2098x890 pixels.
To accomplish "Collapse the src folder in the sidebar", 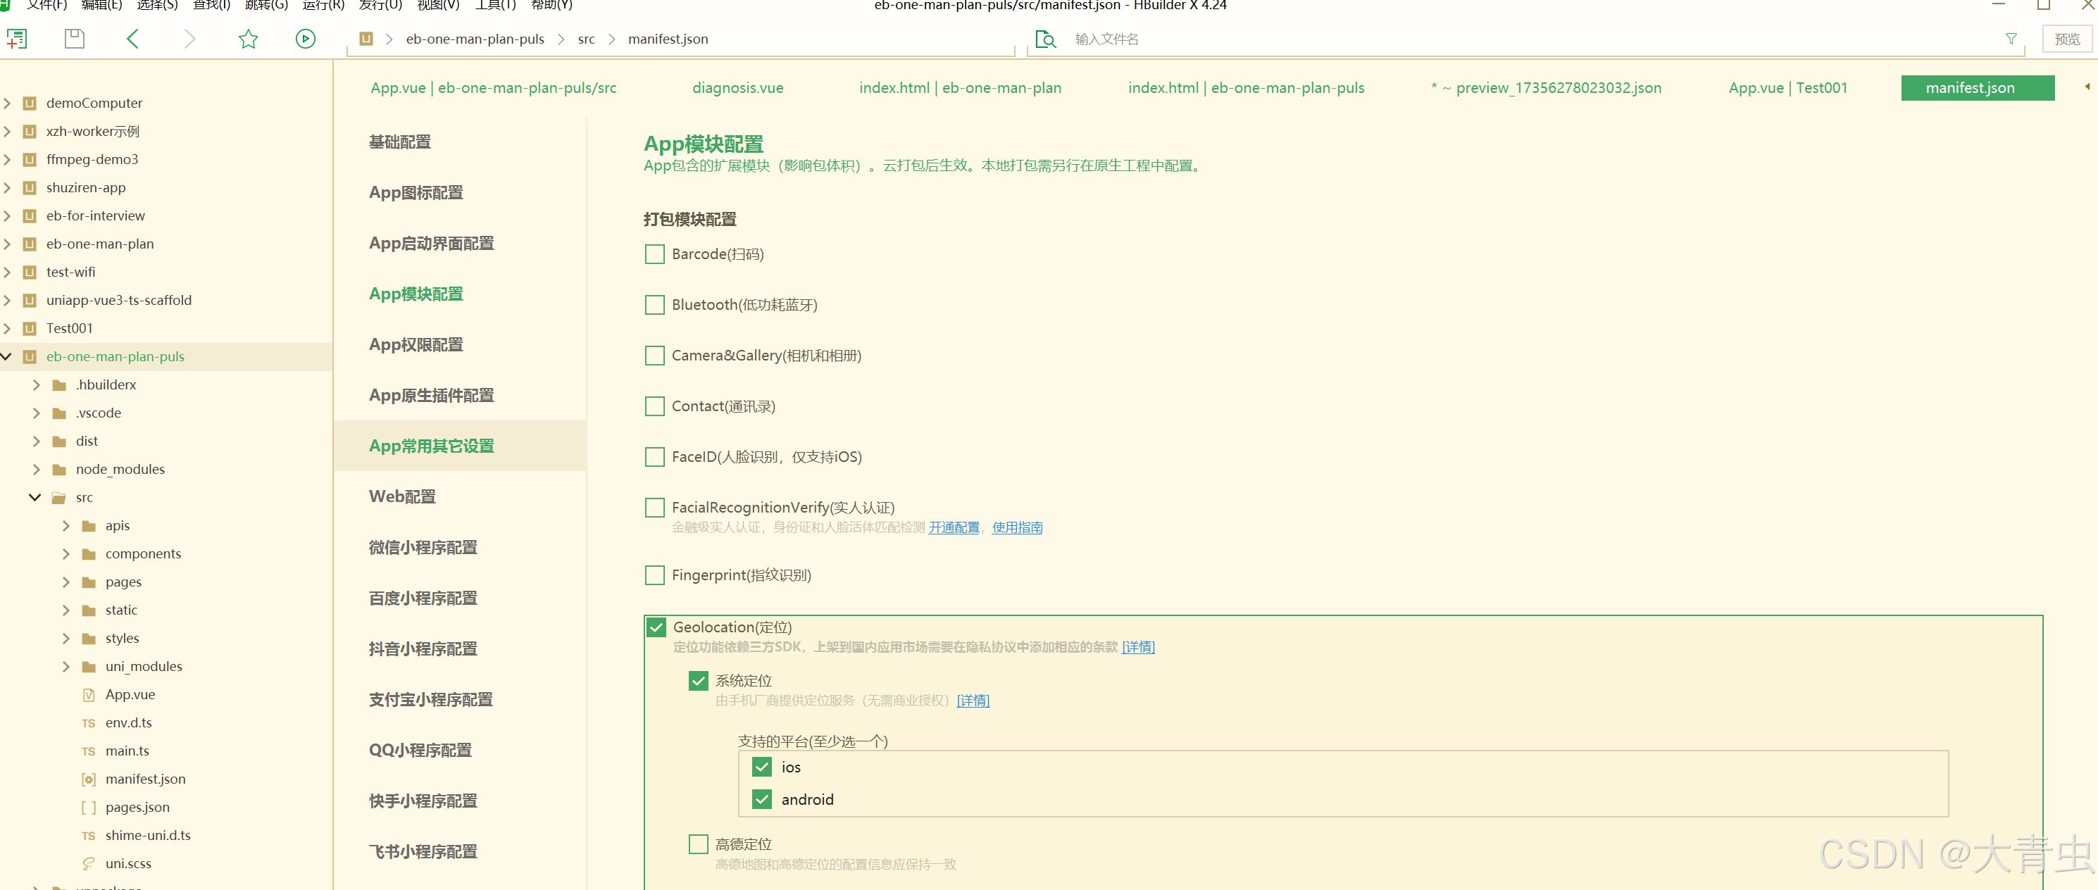I will (x=35, y=496).
